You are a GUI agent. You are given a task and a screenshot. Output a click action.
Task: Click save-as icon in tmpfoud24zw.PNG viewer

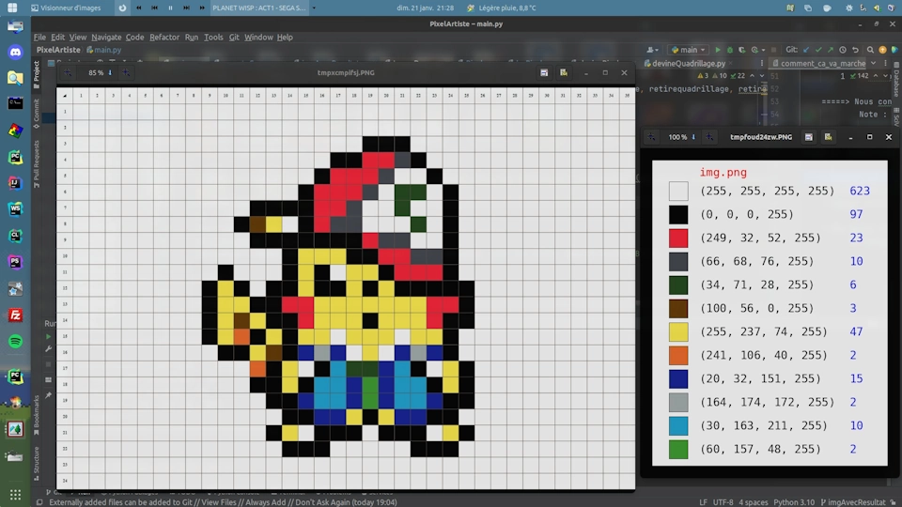coord(828,137)
